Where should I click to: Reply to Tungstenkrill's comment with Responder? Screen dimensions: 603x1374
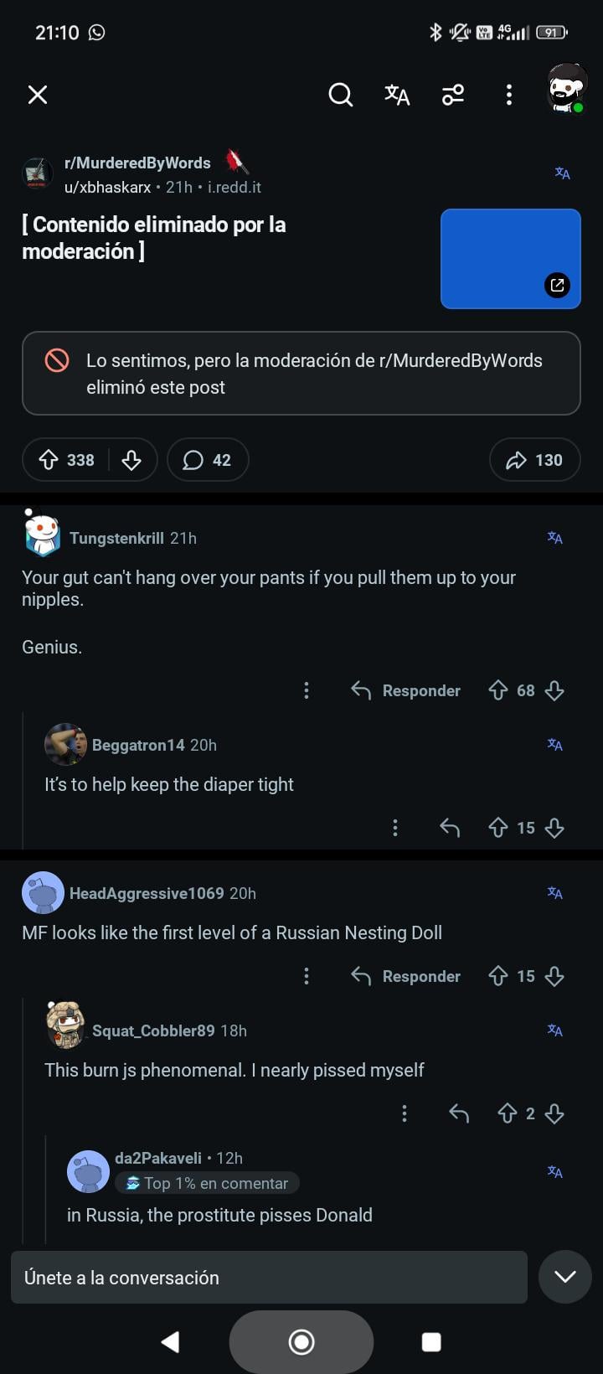coord(406,690)
